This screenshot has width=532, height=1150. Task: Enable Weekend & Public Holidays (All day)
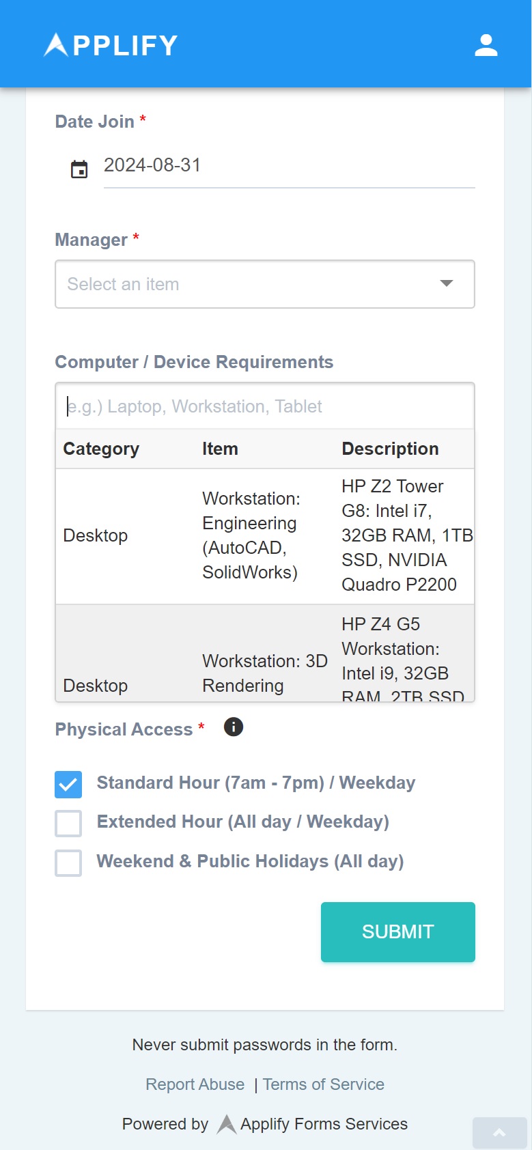(x=68, y=863)
